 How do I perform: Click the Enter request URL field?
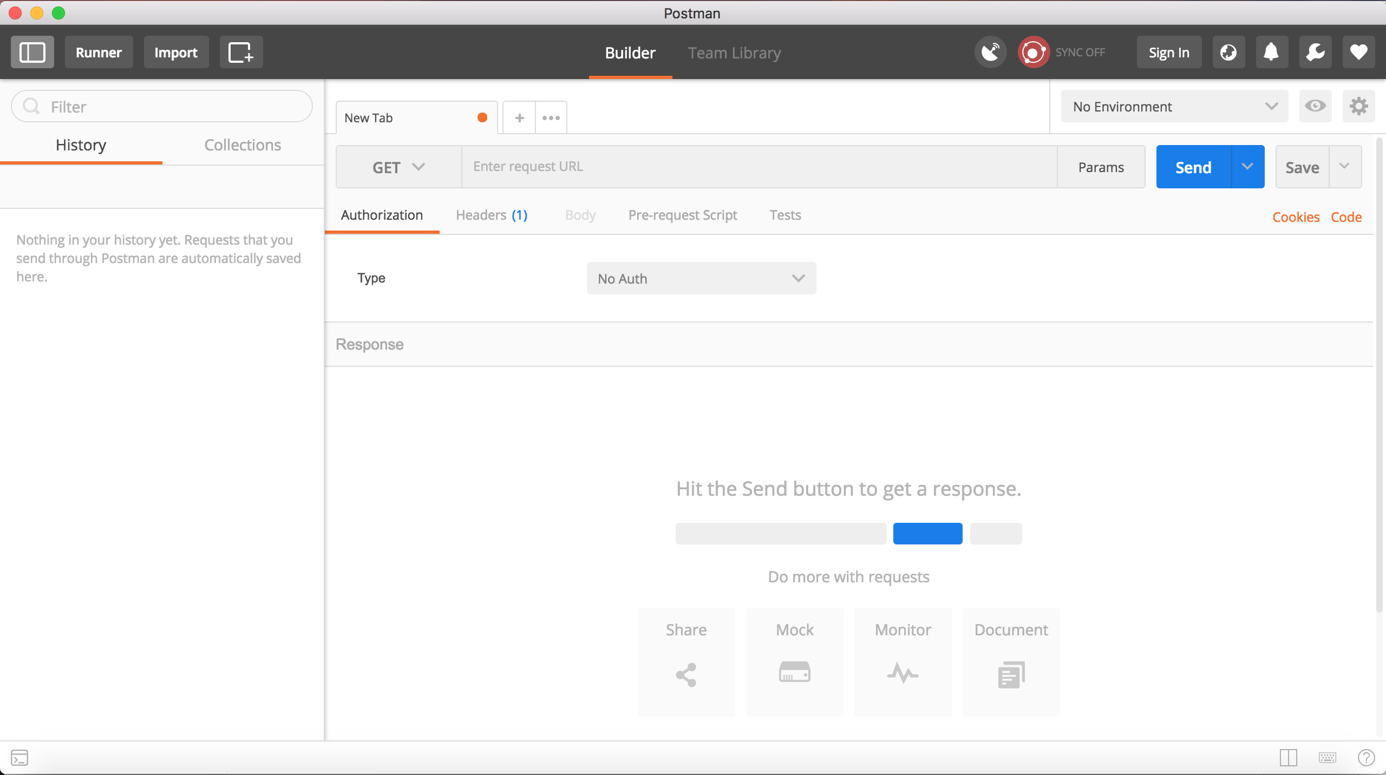[x=759, y=167]
